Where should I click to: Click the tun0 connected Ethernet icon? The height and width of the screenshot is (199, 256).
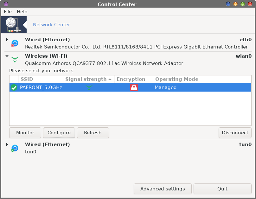coord(15,148)
